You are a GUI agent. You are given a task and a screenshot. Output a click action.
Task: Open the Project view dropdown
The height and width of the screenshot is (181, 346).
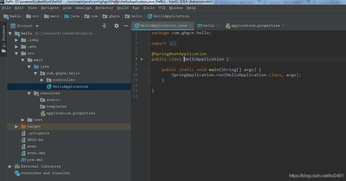pos(37,26)
